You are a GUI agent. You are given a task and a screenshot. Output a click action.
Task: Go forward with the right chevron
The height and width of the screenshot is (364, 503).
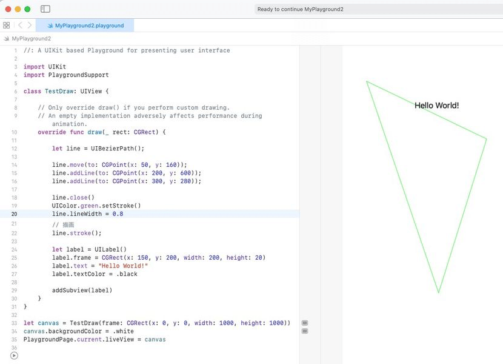(30, 25)
